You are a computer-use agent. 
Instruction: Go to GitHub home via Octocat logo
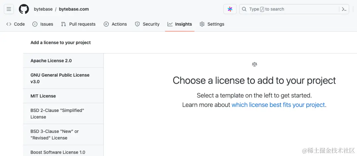pyautogui.click(x=24, y=9)
